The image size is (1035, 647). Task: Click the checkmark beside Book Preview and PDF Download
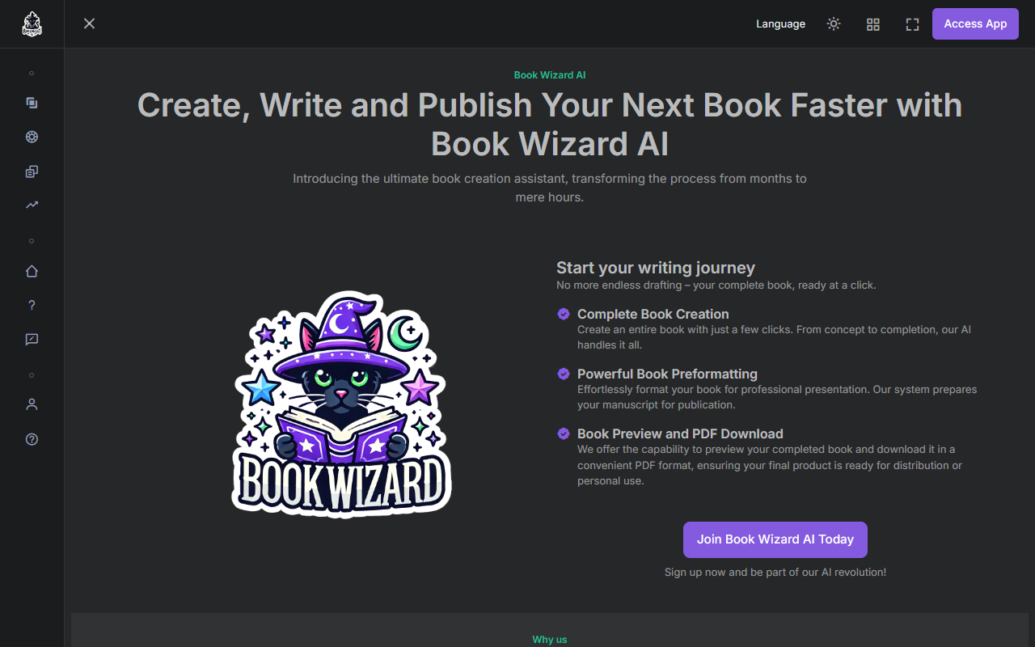click(x=564, y=433)
